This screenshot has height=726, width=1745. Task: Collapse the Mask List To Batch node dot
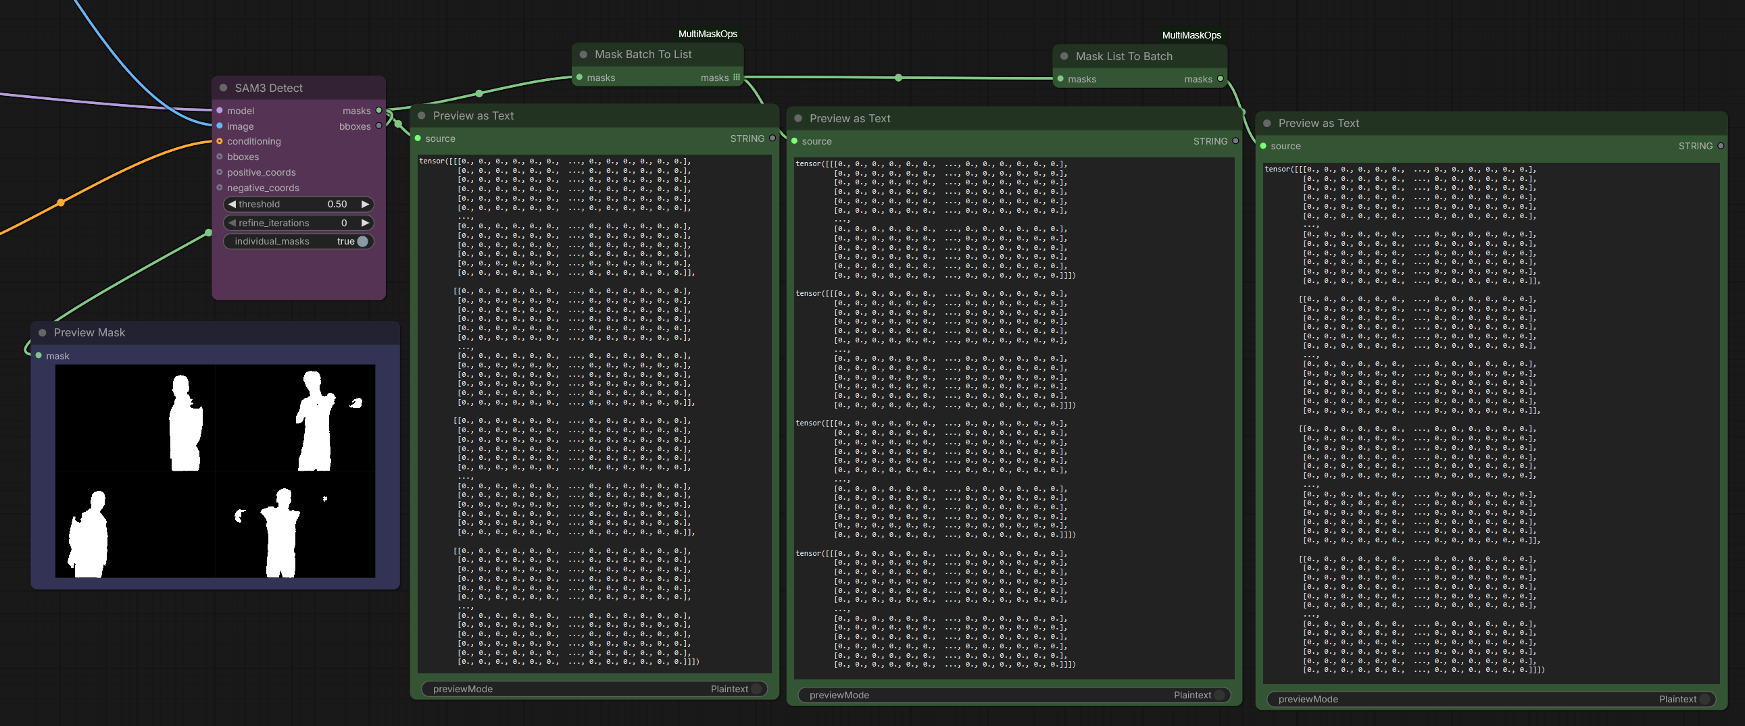[1064, 56]
